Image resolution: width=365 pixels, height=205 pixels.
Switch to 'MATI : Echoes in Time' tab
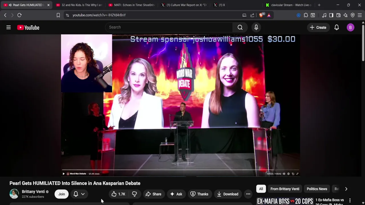click(x=131, y=5)
